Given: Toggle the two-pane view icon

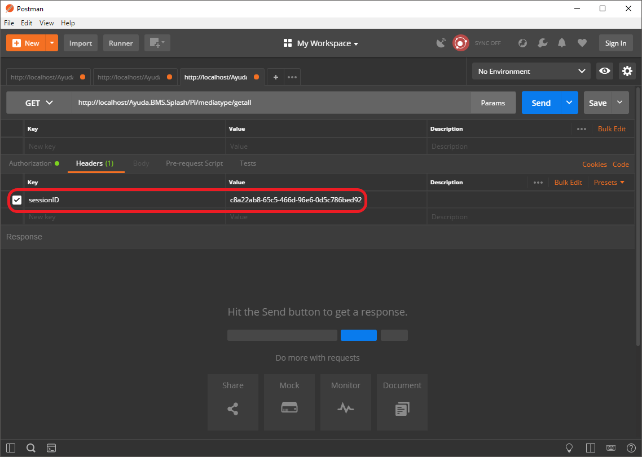Looking at the screenshot, I should coord(591,447).
